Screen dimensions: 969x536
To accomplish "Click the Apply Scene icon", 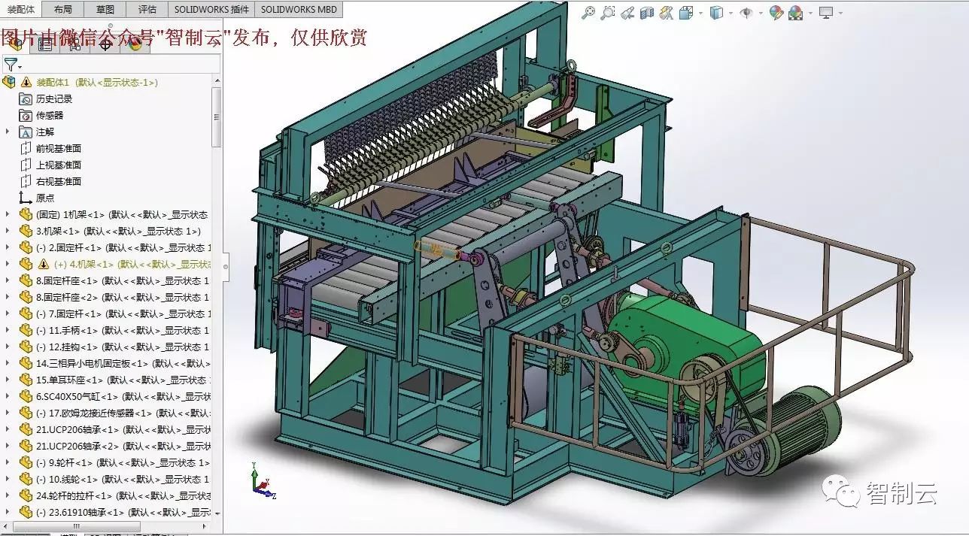I will point(795,13).
